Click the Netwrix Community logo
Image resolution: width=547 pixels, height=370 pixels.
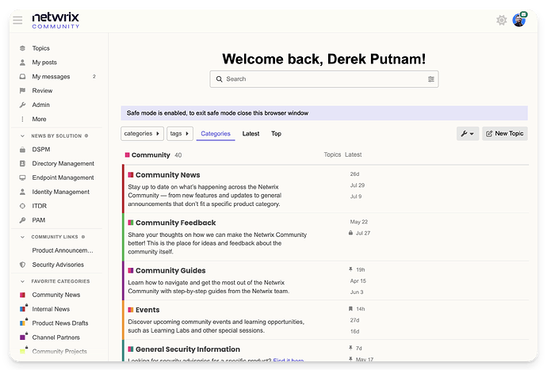pyautogui.click(x=55, y=21)
